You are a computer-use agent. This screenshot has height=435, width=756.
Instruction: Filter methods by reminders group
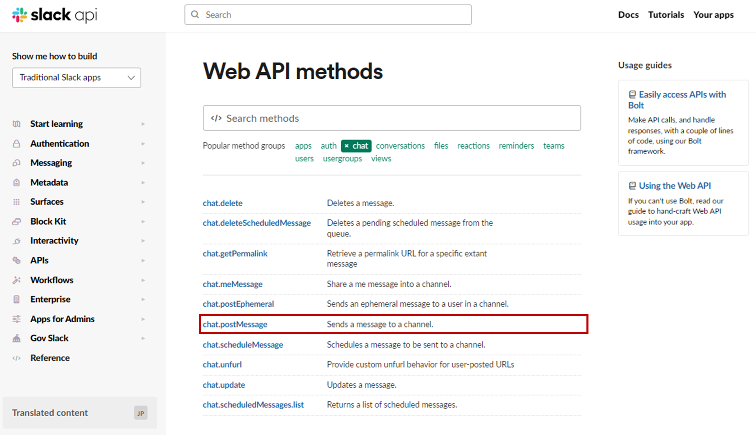point(516,146)
